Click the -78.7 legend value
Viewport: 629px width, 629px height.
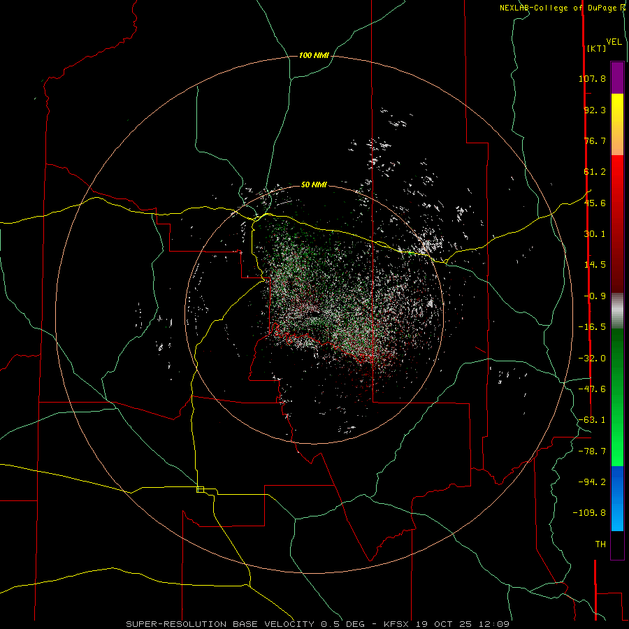point(592,451)
